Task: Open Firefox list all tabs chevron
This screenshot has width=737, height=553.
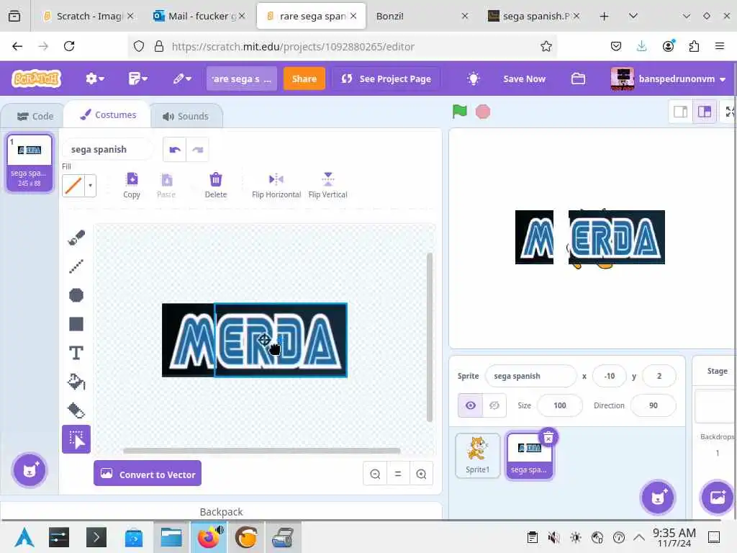Action: [x=633, y=16]
